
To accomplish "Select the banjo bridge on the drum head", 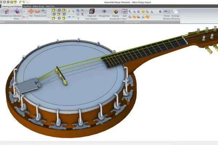I will (61, 76).
